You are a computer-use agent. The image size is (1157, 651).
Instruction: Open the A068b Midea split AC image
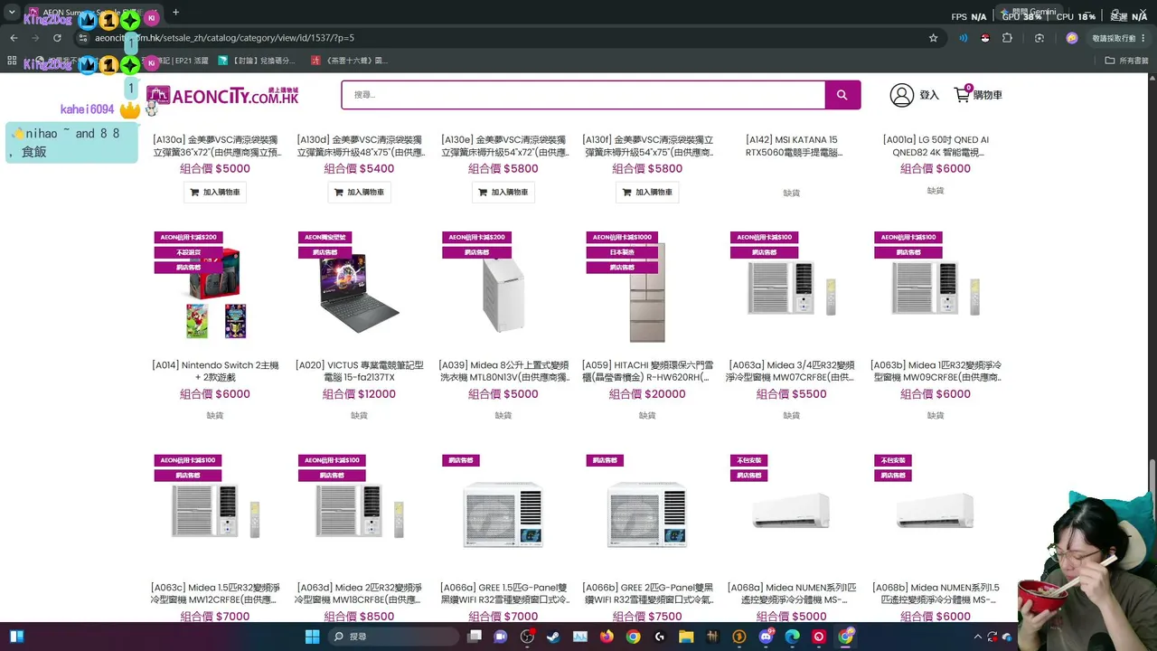click(936, 511)
